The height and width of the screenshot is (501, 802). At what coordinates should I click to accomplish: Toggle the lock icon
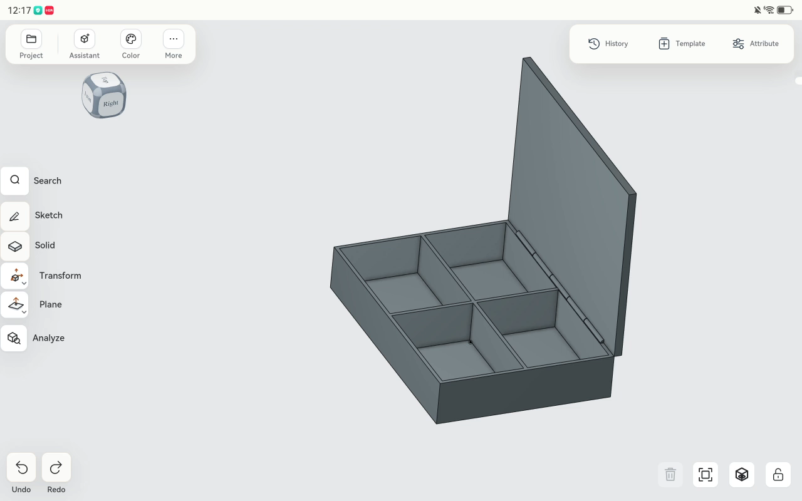point(778,474)
